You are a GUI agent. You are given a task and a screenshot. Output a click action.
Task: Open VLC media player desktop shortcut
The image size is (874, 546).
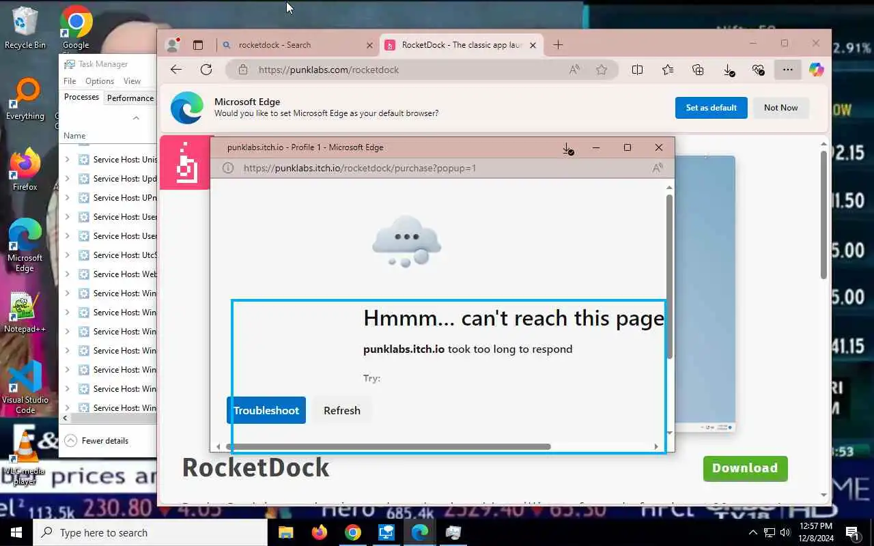point(25,457)
